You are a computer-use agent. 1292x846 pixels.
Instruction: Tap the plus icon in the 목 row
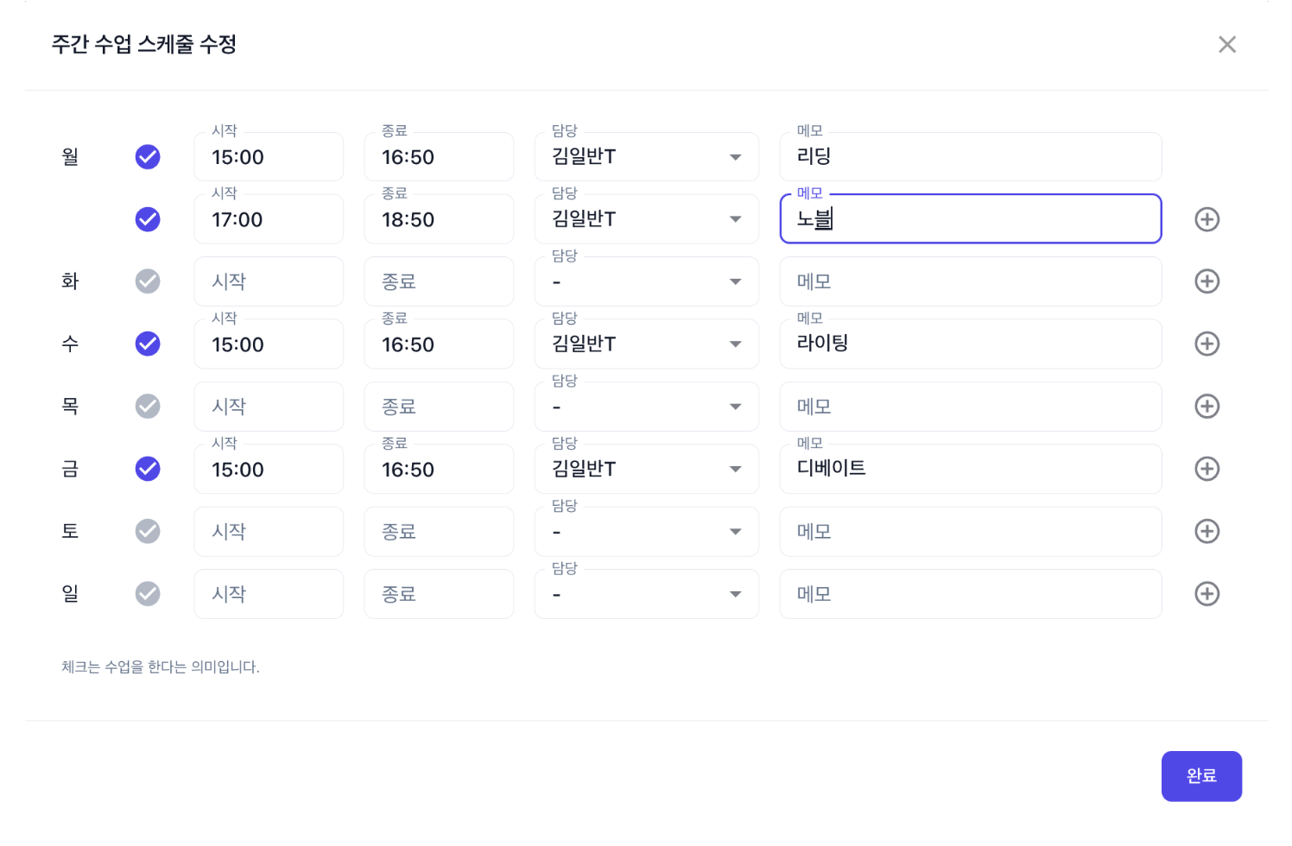[x=1206, y=407]
